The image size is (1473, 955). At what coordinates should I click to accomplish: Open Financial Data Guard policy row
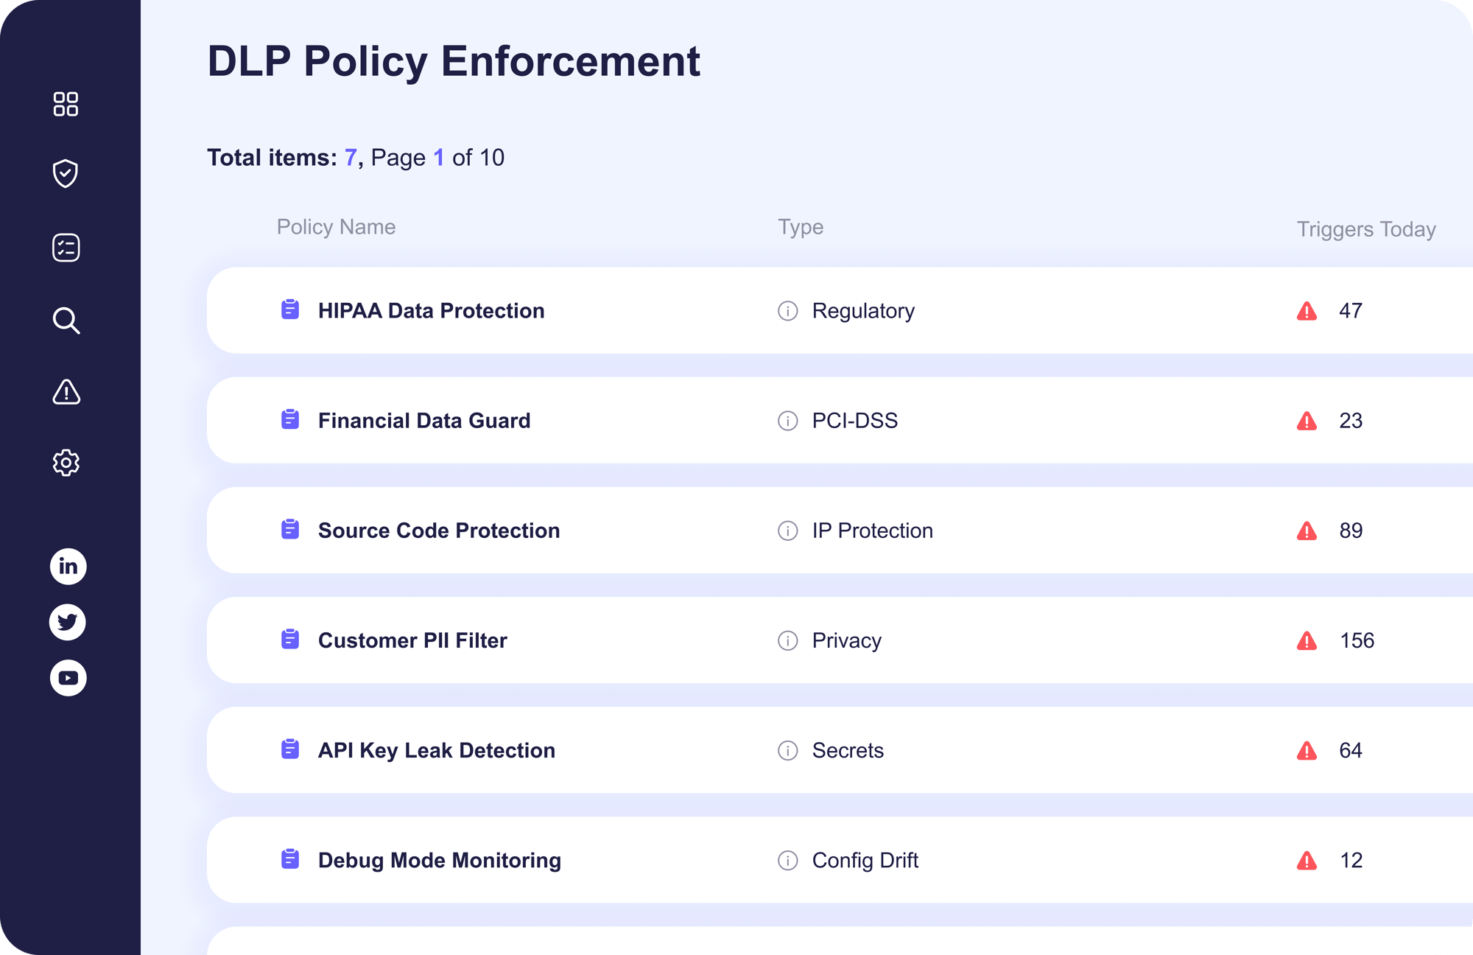pyautogui.click(x=423, y=421)
